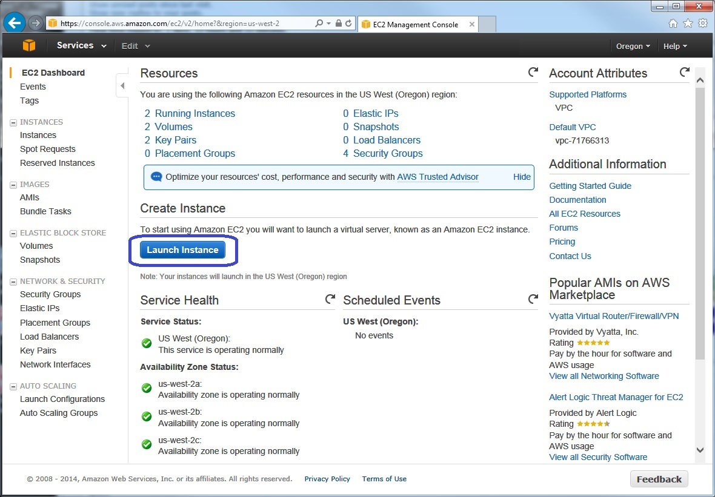Viewport: 715px width, 497px height.
Task: Collapse the AUTO SCALING sidebar section
Action: 13,386
